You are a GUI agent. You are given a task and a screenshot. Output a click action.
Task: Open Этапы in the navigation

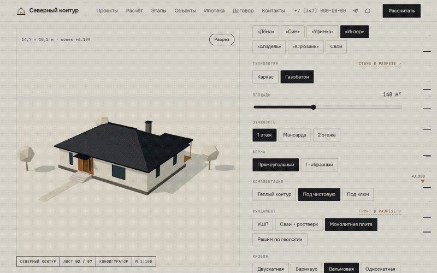pos(158,10)
